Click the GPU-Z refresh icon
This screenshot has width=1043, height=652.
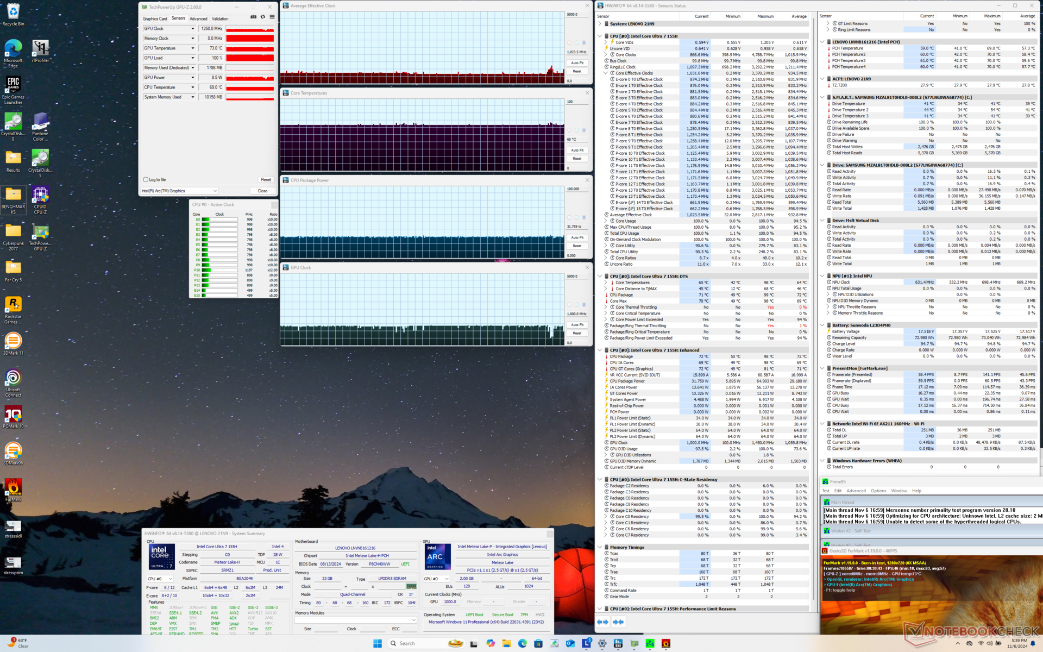pyautogui.click(x=263, y=17)
